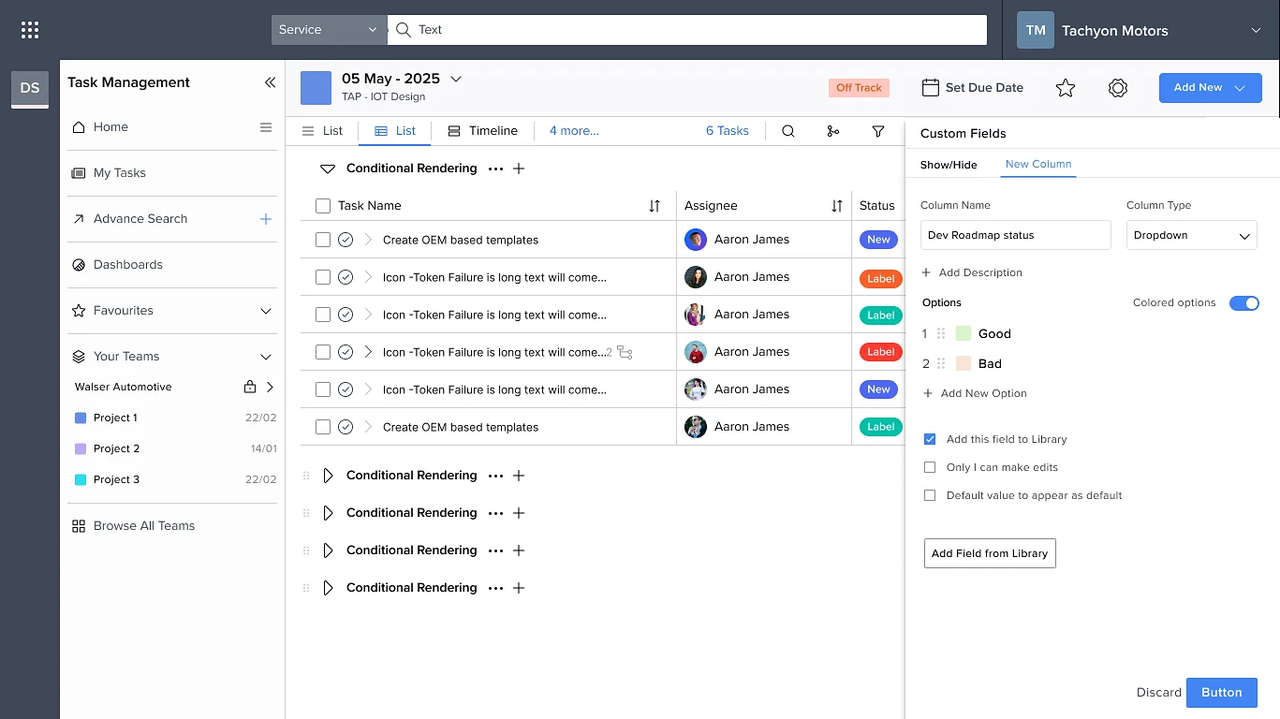Click Add New Option link
Image resolution: width=1280 pixels, height=719 pixels.
(975, 393)
